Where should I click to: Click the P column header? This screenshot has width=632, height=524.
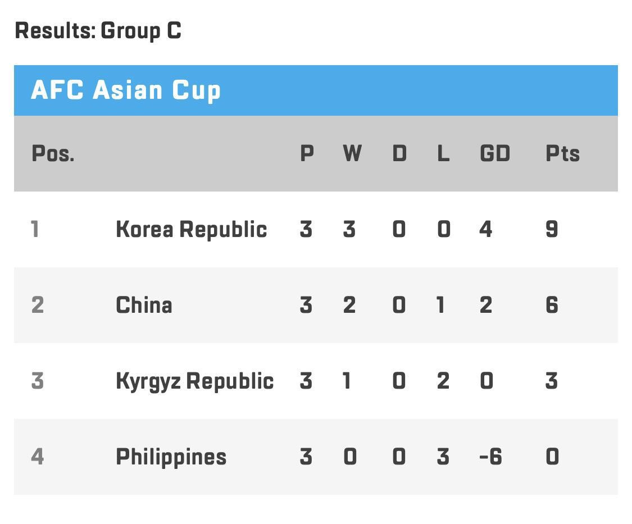click(x=307, y=153)
